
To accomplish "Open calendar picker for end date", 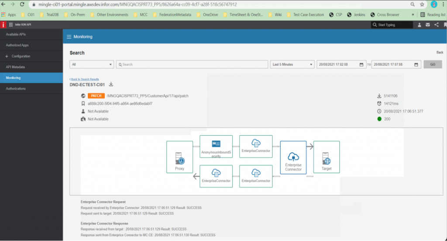I will 416,64.
